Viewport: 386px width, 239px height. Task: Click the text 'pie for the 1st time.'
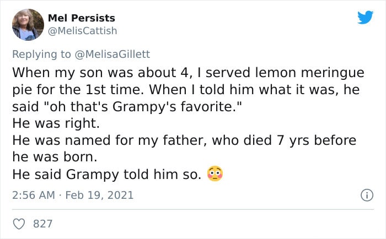point(78,90)
